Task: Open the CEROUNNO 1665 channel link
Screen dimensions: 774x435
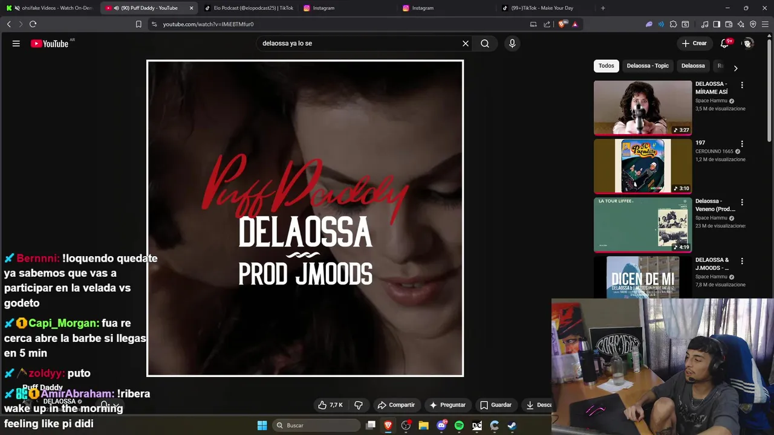Action: [714, 152]
